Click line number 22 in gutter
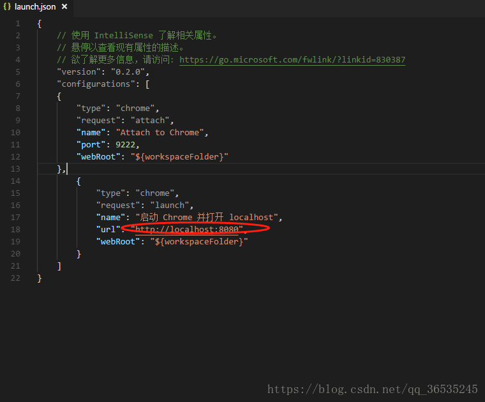485x402 pixels. pos(15,278)
